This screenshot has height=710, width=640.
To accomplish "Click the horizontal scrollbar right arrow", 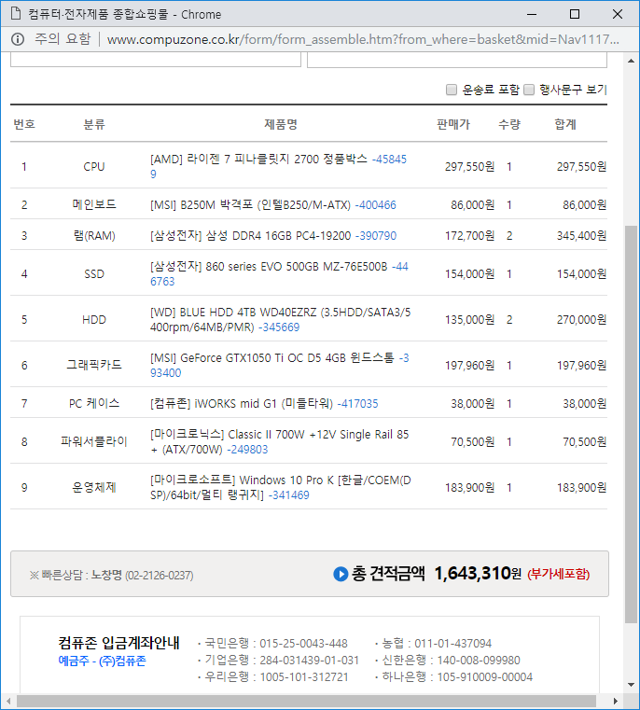I will tap(615, 701).
